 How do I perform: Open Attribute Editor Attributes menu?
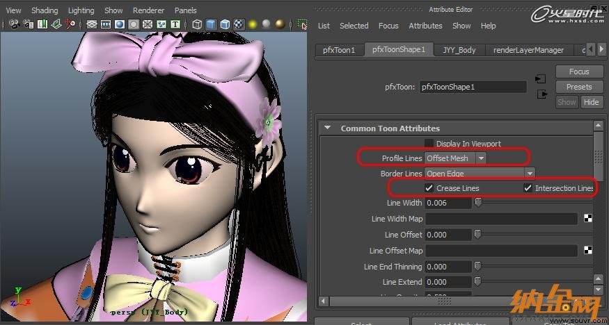pyautogui.click(x=426, y=26)
